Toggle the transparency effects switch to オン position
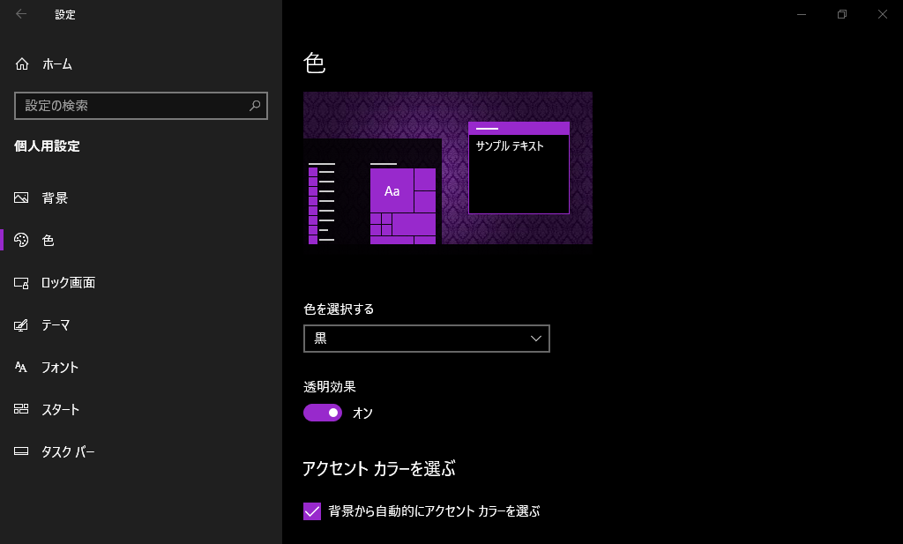 (323, 413)
